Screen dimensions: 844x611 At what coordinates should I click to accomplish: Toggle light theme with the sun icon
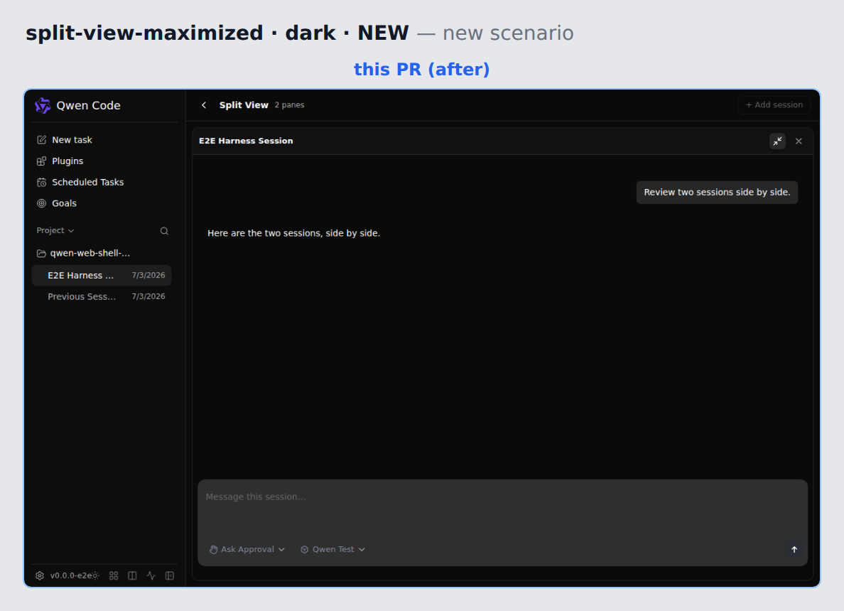click(96, 576)
